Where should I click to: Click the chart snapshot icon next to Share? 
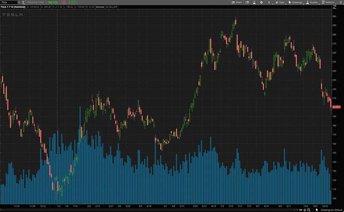point(247,2)
